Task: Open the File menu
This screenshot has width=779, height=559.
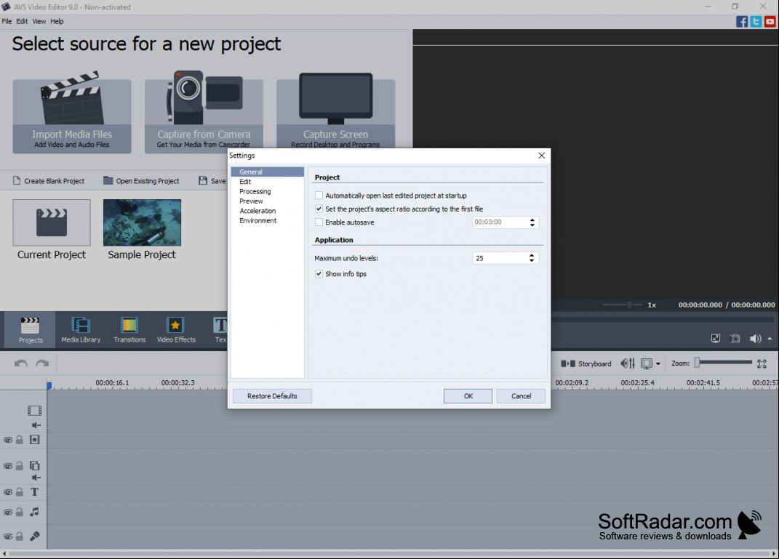Action: coord(7,21)
